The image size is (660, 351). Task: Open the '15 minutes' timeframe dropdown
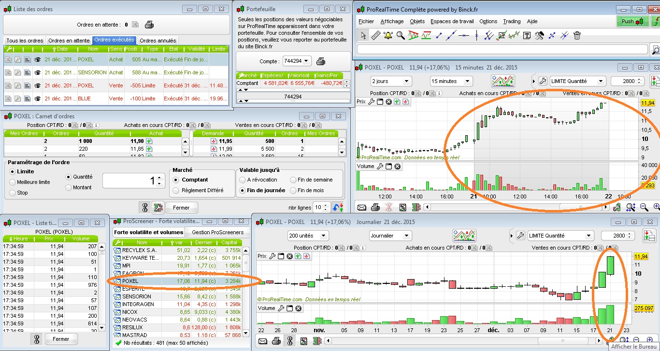451,81
